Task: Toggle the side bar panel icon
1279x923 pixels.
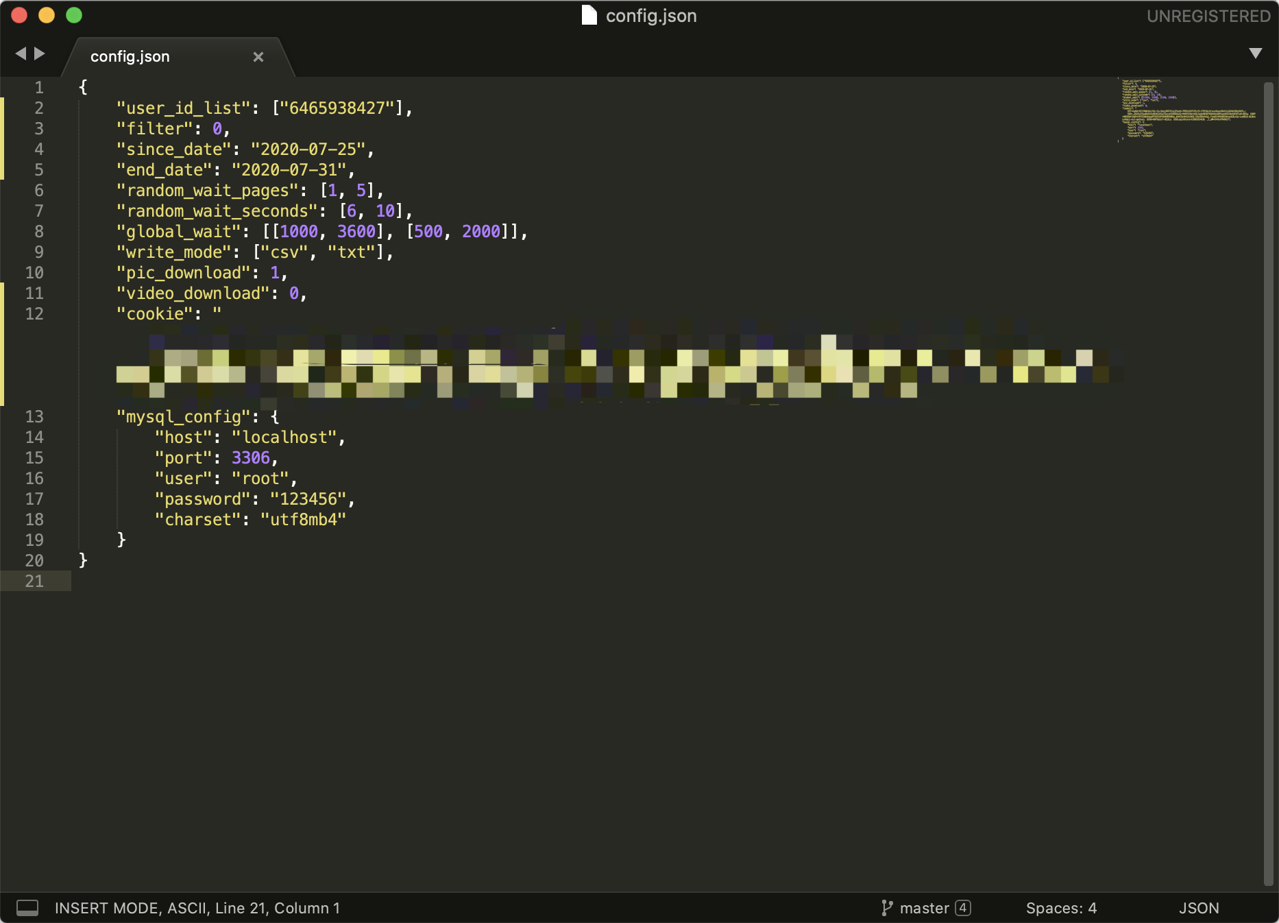Action: (27, 908)
